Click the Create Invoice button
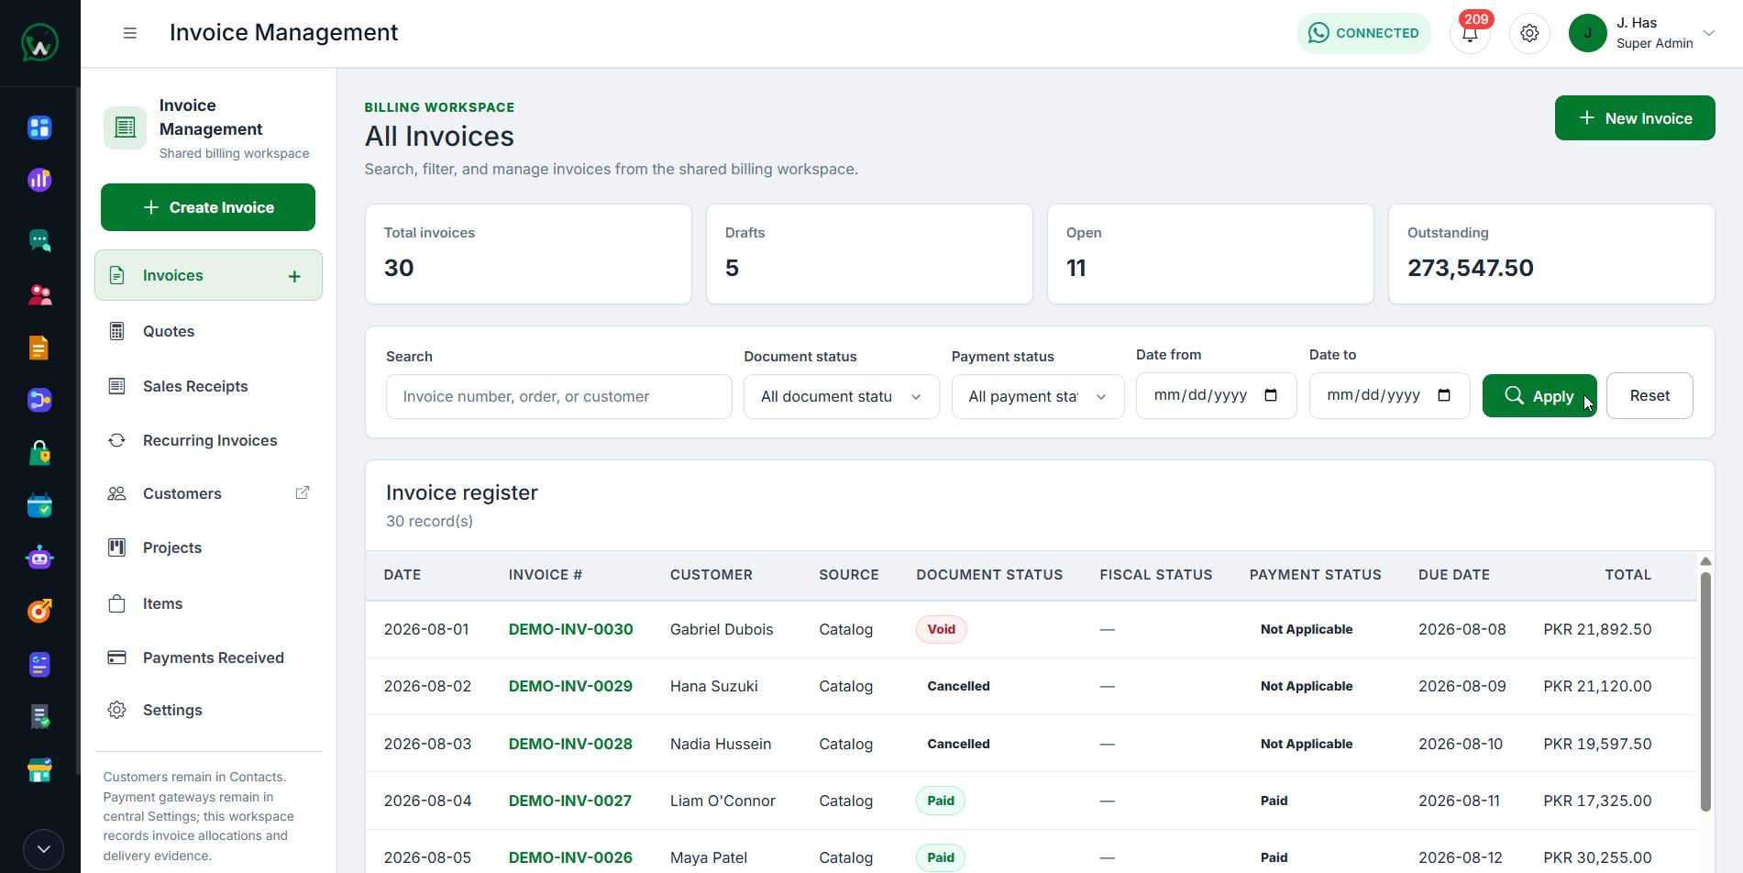 pyautogui.click(x=208, y=207)
